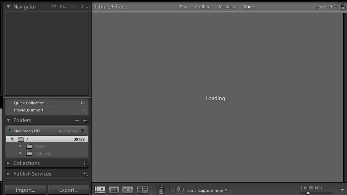Add new folder with plus icon
This screenshot has height=195, width=347.
click(85, 120)
